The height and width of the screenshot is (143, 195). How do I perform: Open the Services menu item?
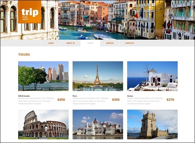[110, 43]
